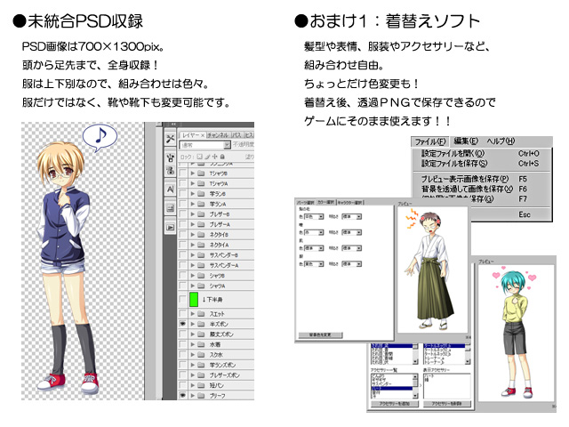Click folder icon of ブレザーB layer

[x=202, y=214]
